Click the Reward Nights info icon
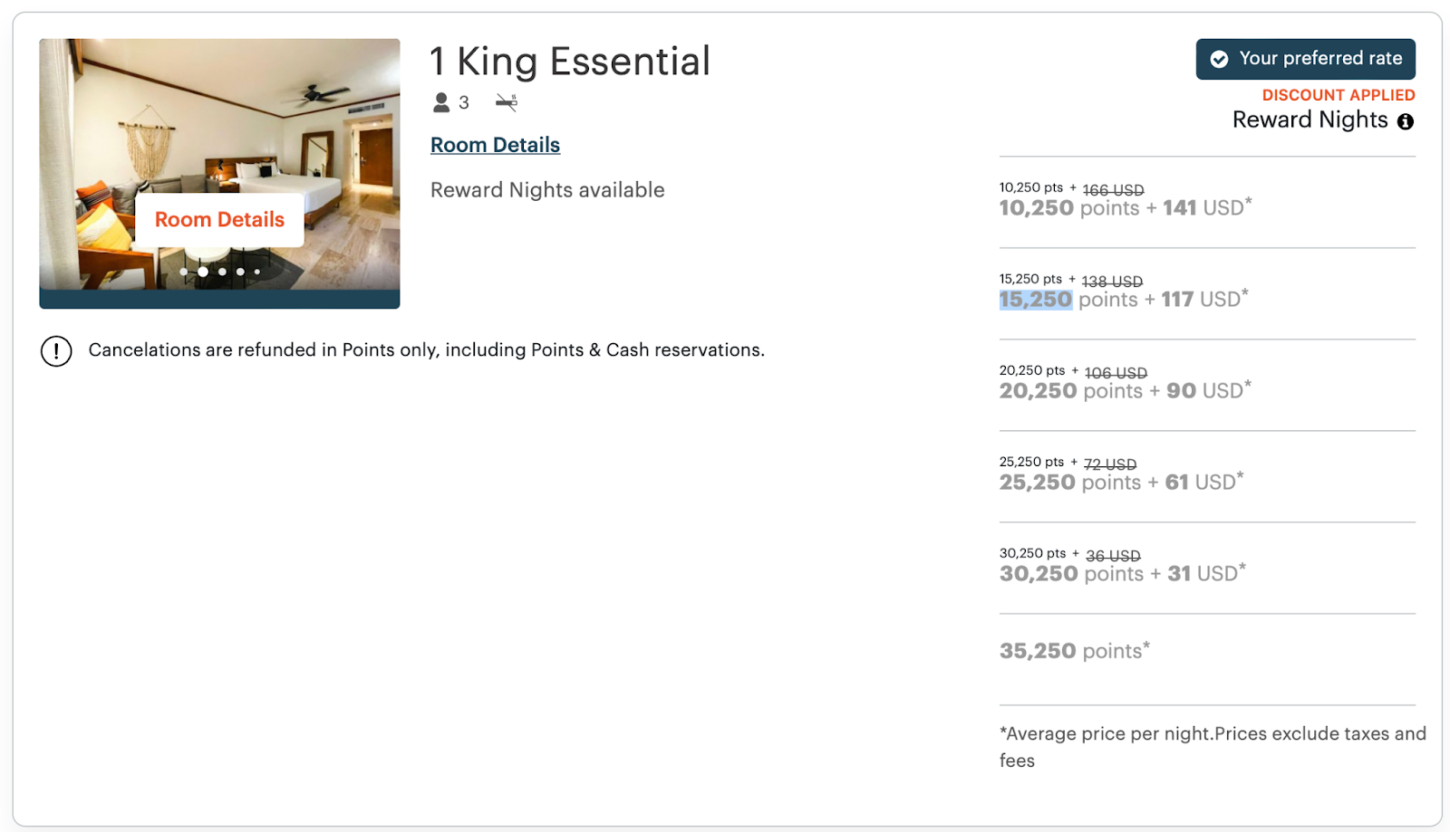The image size is (1450, 832). 1405,121
